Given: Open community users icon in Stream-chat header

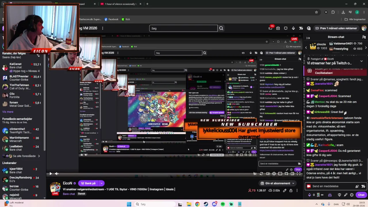Looking at the screenshot, I should [364, 37].
